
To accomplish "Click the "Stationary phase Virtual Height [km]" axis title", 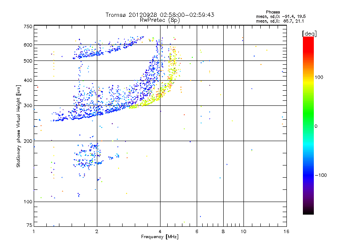I will click(x=18, y=126).
